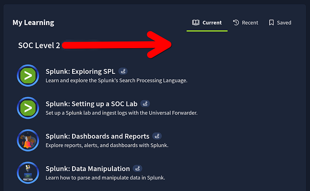Screen dimensions: 310x191
Task: Open the Data Manipulation room icon
Action: tap(28, 173)
